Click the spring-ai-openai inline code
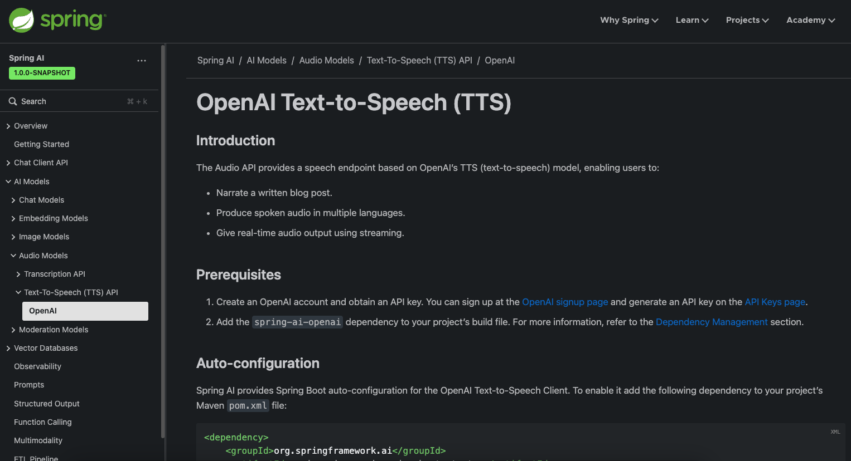The height and width of the screenshot is (461, 851). coord(297,322)
